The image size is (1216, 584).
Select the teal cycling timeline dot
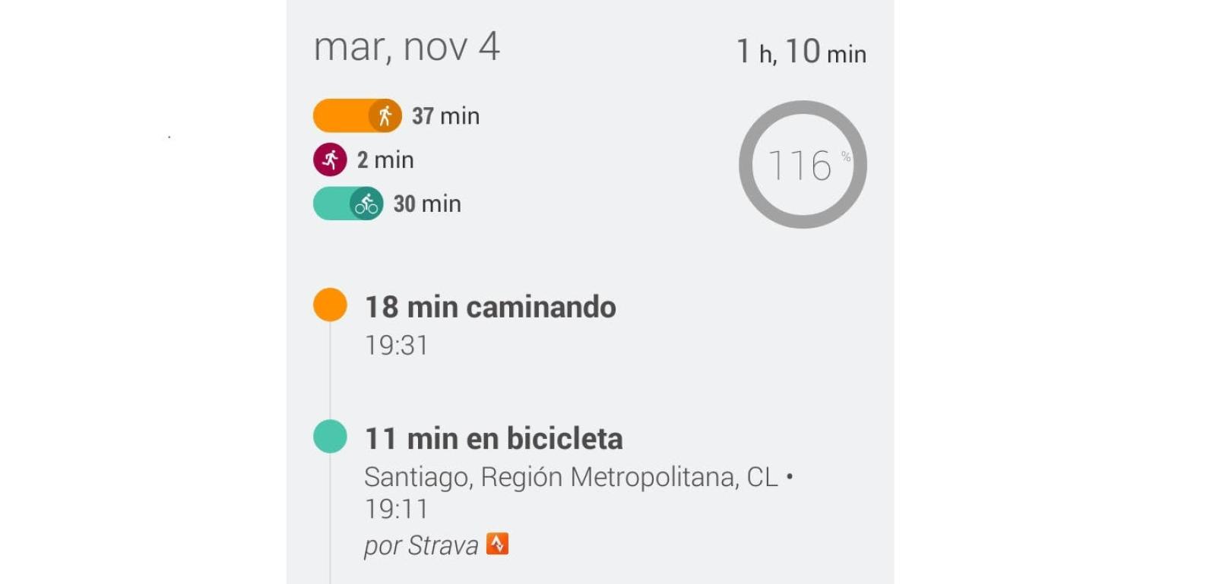pos(330,437)
